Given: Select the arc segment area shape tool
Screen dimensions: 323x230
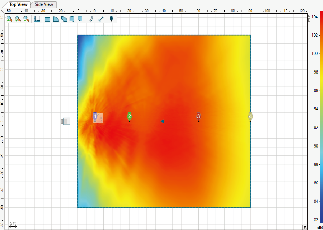Looking at the screenshot, I should (x=64, y=19).
